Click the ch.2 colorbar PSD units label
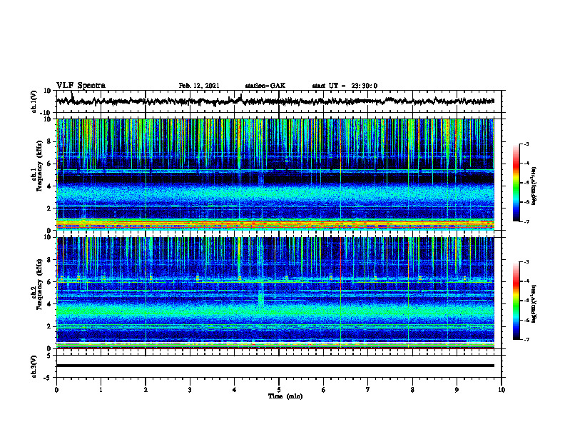 pos(534,304)
